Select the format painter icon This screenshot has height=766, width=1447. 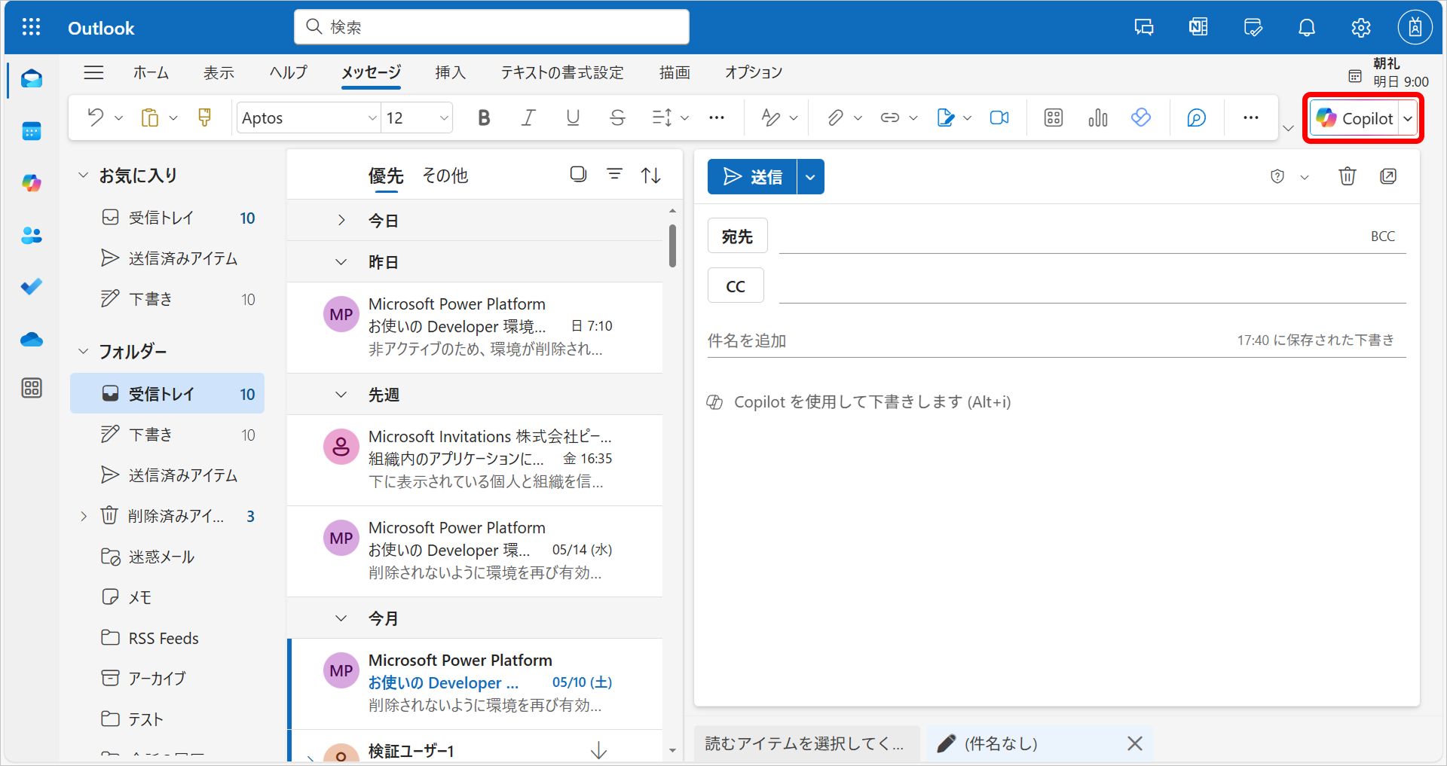204,117
